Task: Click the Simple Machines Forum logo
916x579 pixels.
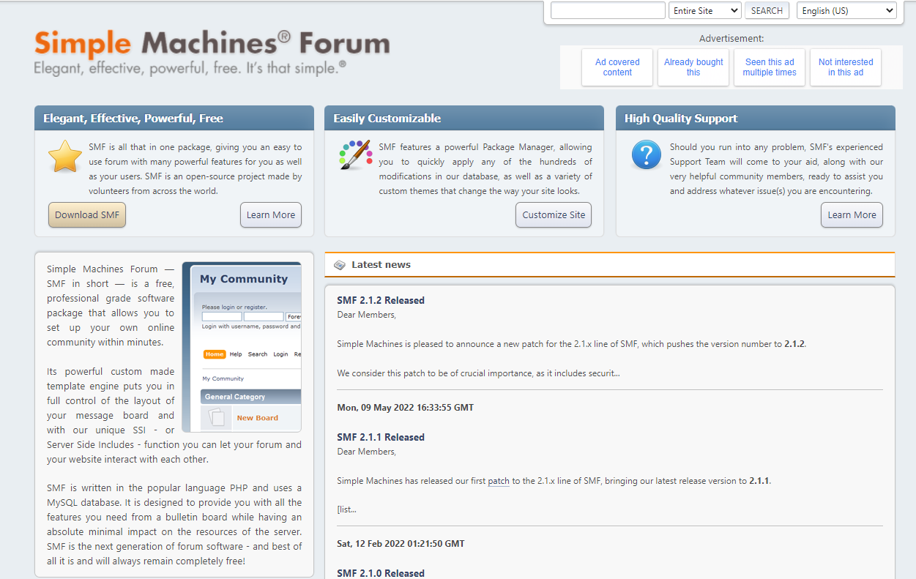Action: tap(212, 44)
